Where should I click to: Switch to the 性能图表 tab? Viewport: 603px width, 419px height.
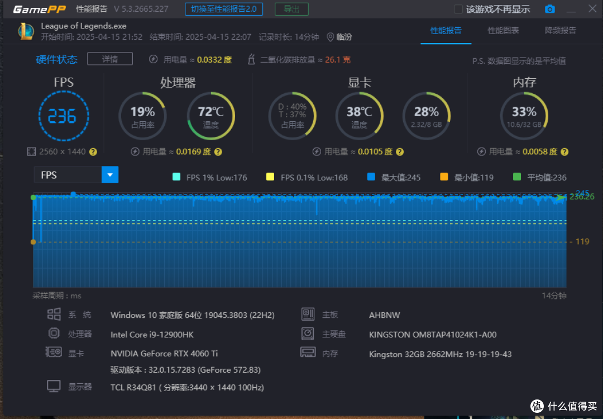(x=503, y=30)
